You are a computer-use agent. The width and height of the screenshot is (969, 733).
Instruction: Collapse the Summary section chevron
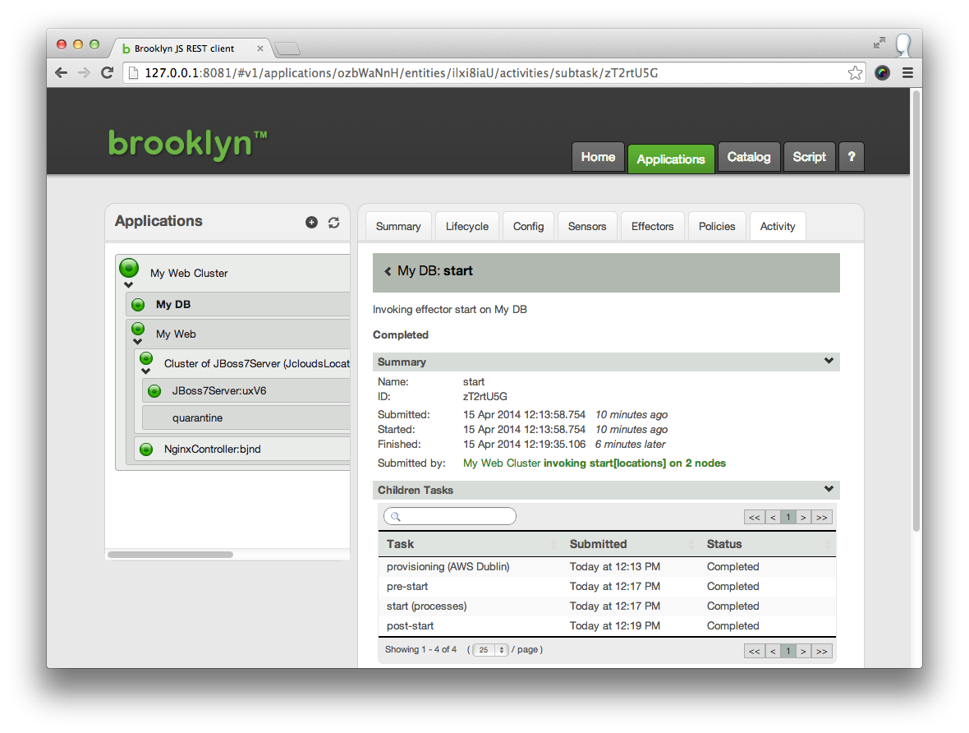(x=829, y=361)
